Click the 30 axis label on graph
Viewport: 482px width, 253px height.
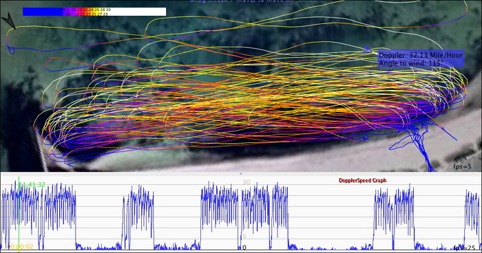pyautogui.click(x=246, y=182)
